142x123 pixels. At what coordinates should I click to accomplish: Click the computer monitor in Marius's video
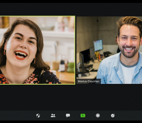point(98,45)
